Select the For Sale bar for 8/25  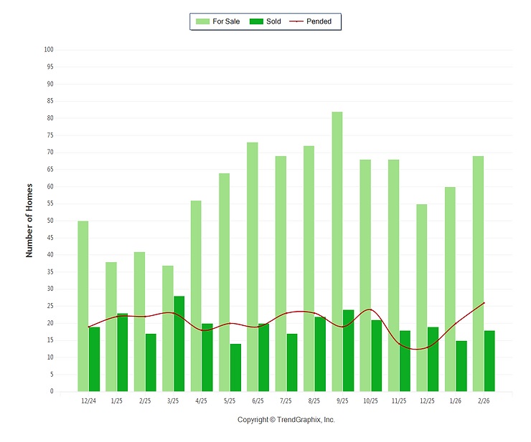309,269
